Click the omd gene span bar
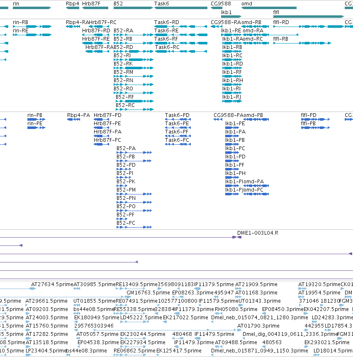The image size is (353, 357). pyautogui.click(x=269, y=8)
